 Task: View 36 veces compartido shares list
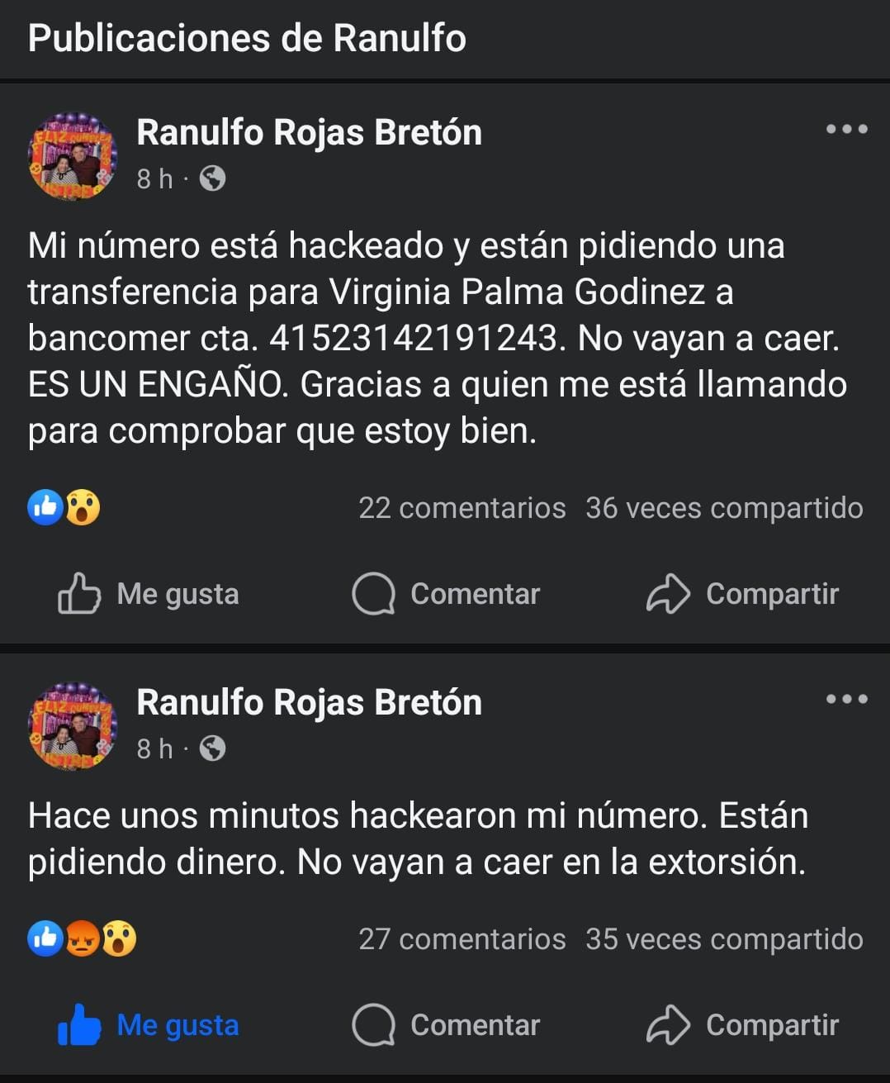point(724,508)
